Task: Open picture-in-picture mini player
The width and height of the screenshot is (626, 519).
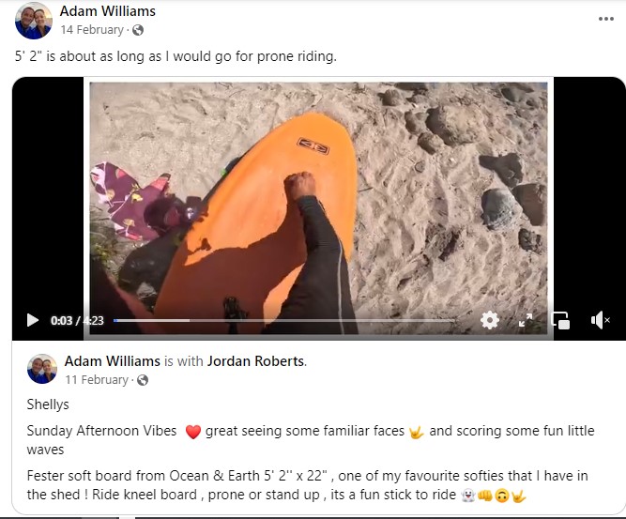Action: tap(560, 320)
